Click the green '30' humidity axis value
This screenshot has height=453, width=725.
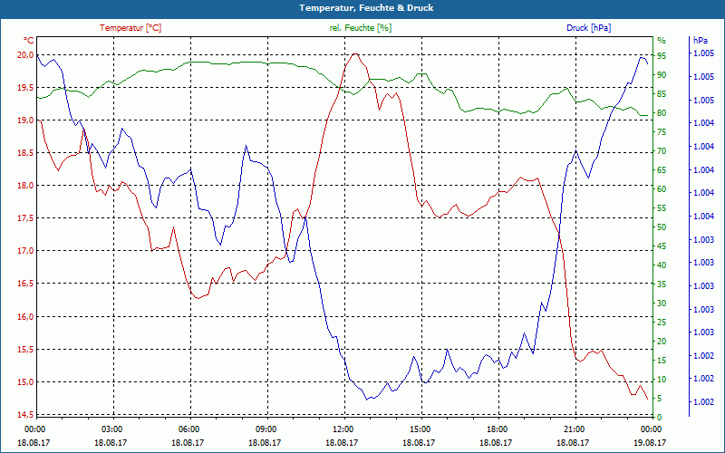(662, 304)
